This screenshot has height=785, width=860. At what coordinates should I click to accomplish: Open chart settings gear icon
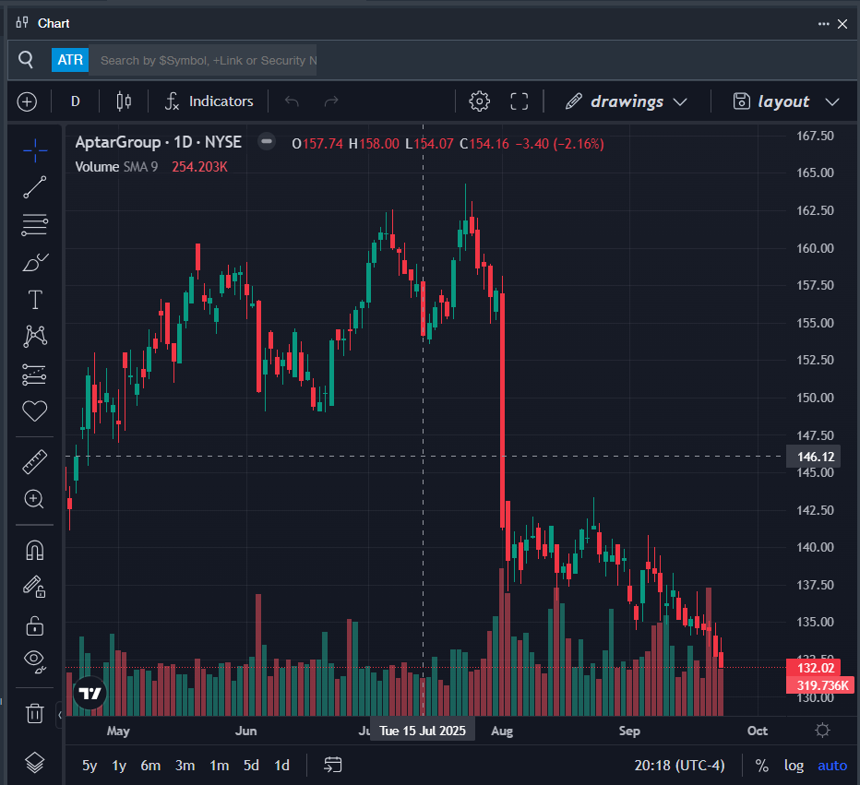479,101
